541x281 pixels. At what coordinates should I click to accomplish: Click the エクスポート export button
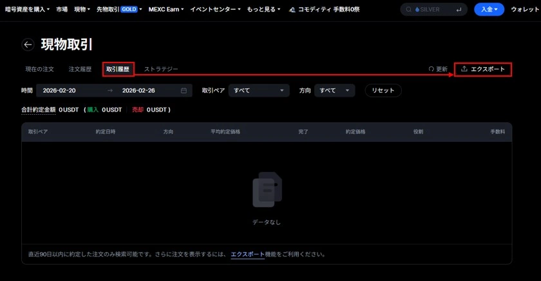[x=482, y=69]
